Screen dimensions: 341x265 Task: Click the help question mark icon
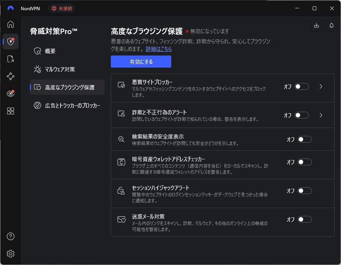click(x=11, y=237)
